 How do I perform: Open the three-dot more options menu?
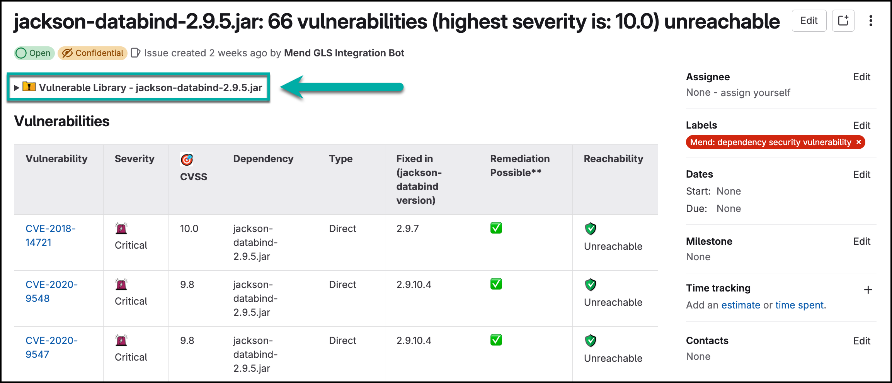pyautogui.click(x=871, y=21)
